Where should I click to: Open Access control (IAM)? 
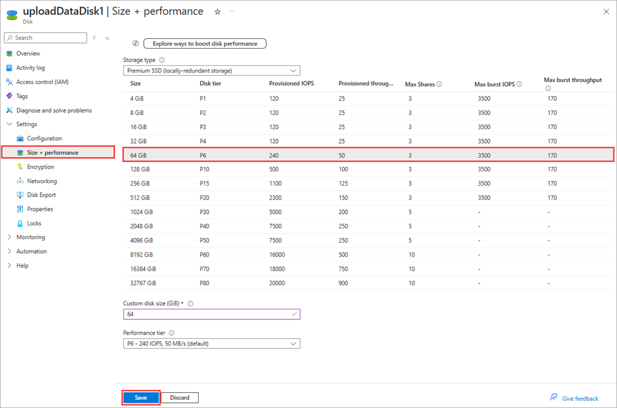(x=42, y=82)
